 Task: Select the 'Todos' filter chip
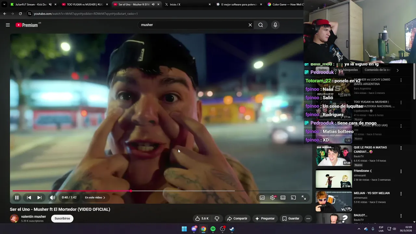pyautogui.click(x=322, y=70)
